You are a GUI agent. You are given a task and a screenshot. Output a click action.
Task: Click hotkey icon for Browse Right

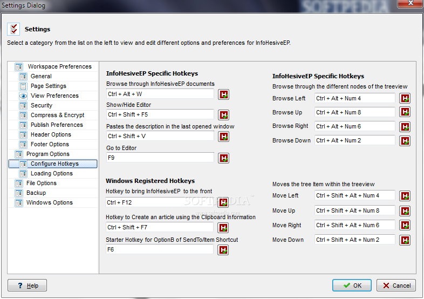pyautogui.click(x=405, y=127)
